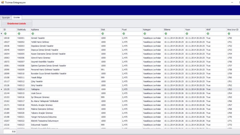Click Fiyat cell in the YAS001 row

132,38
